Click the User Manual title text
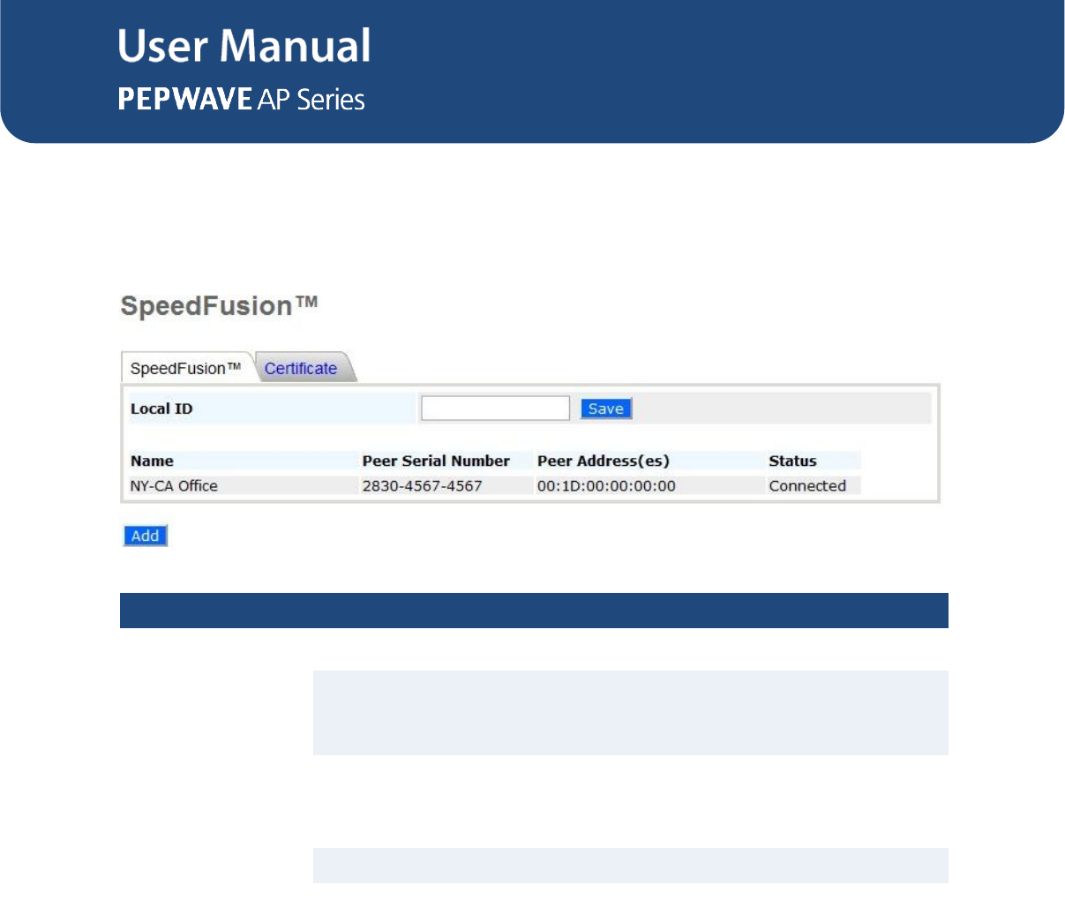Screen dimensions: 1065x922 click(244, 46)
